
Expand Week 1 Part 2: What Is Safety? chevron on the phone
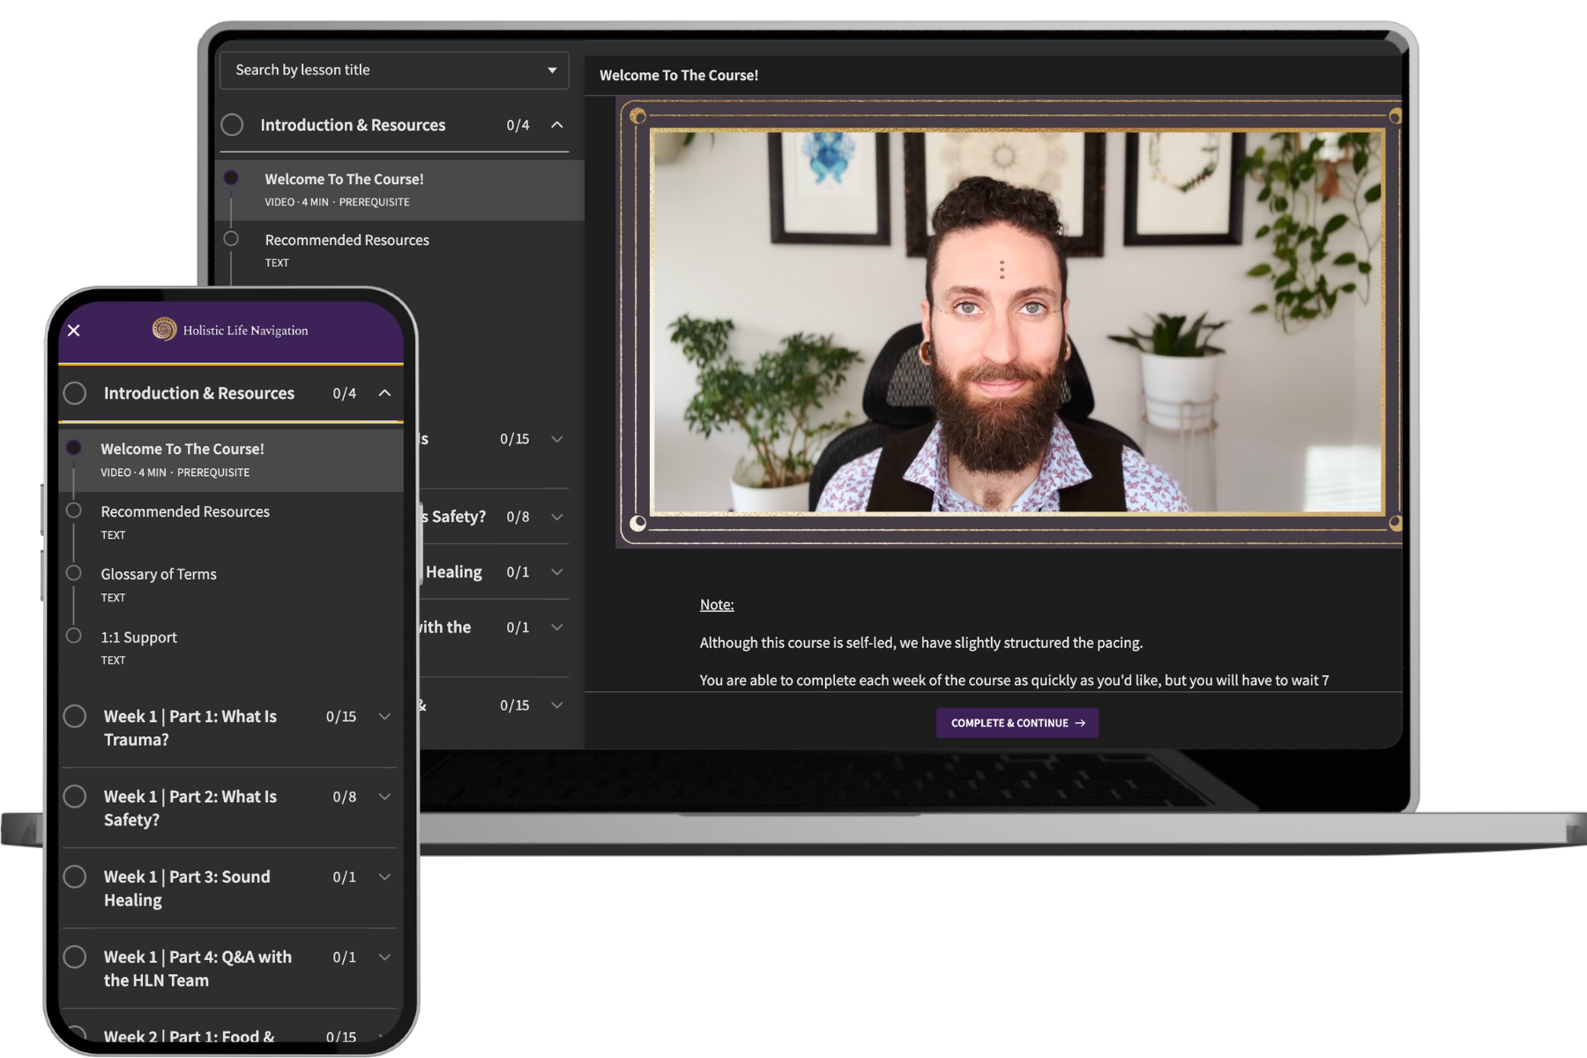point(384,797)
